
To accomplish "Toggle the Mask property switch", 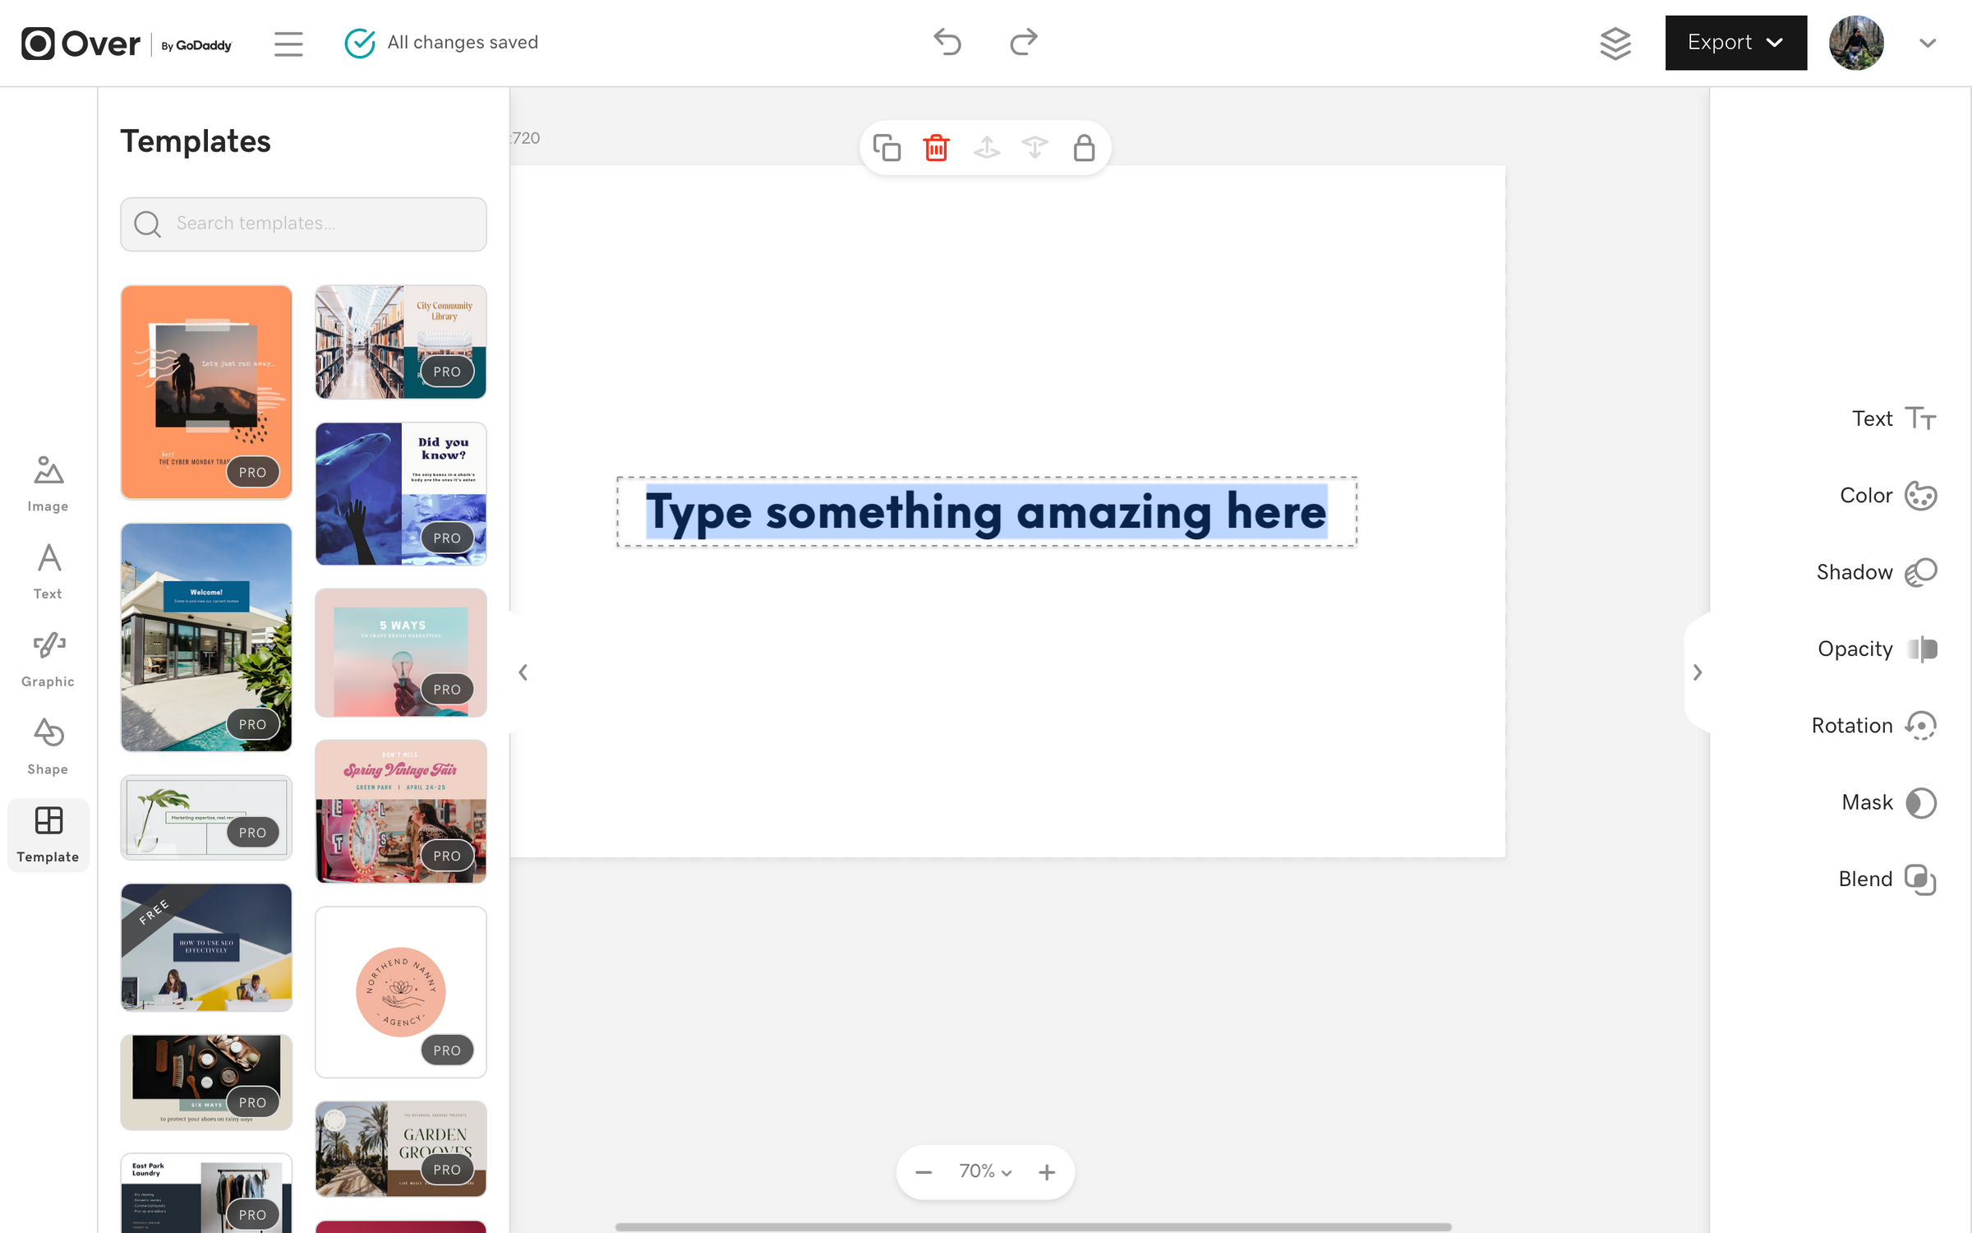I will click(1921, 802).
